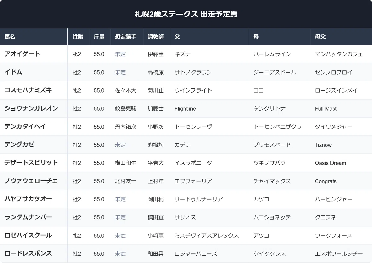Select horse name テングカゼ
Image resolution: width=372 pixels, height=263 pixels.
pos(19,145)
